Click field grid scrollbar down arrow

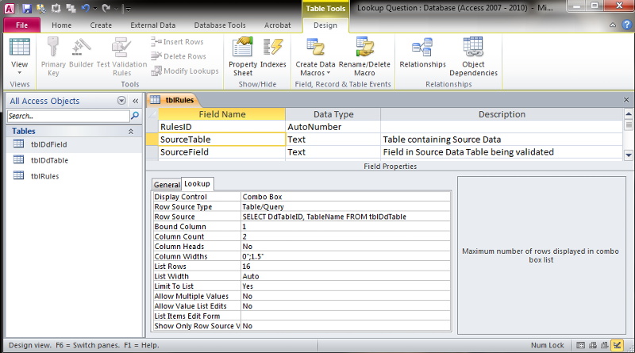click(629, 155)
